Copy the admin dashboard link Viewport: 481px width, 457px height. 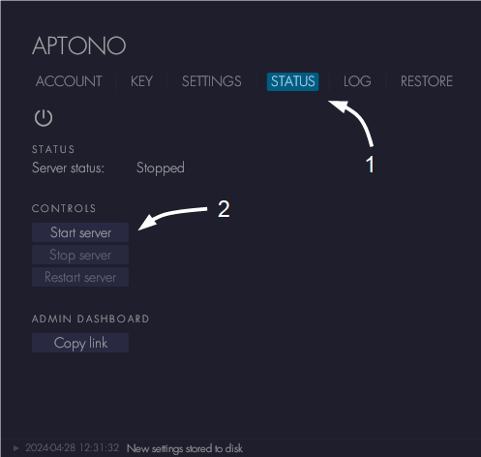[x=80, y=343]
